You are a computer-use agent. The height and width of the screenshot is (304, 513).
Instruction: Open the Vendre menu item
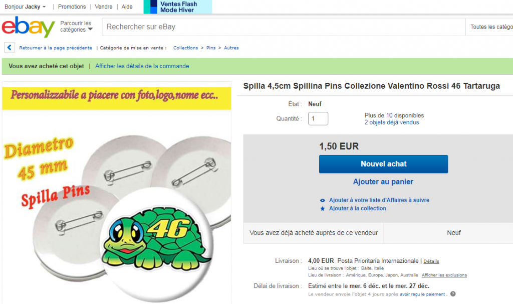pyautogui.click(x=103, y=7)
